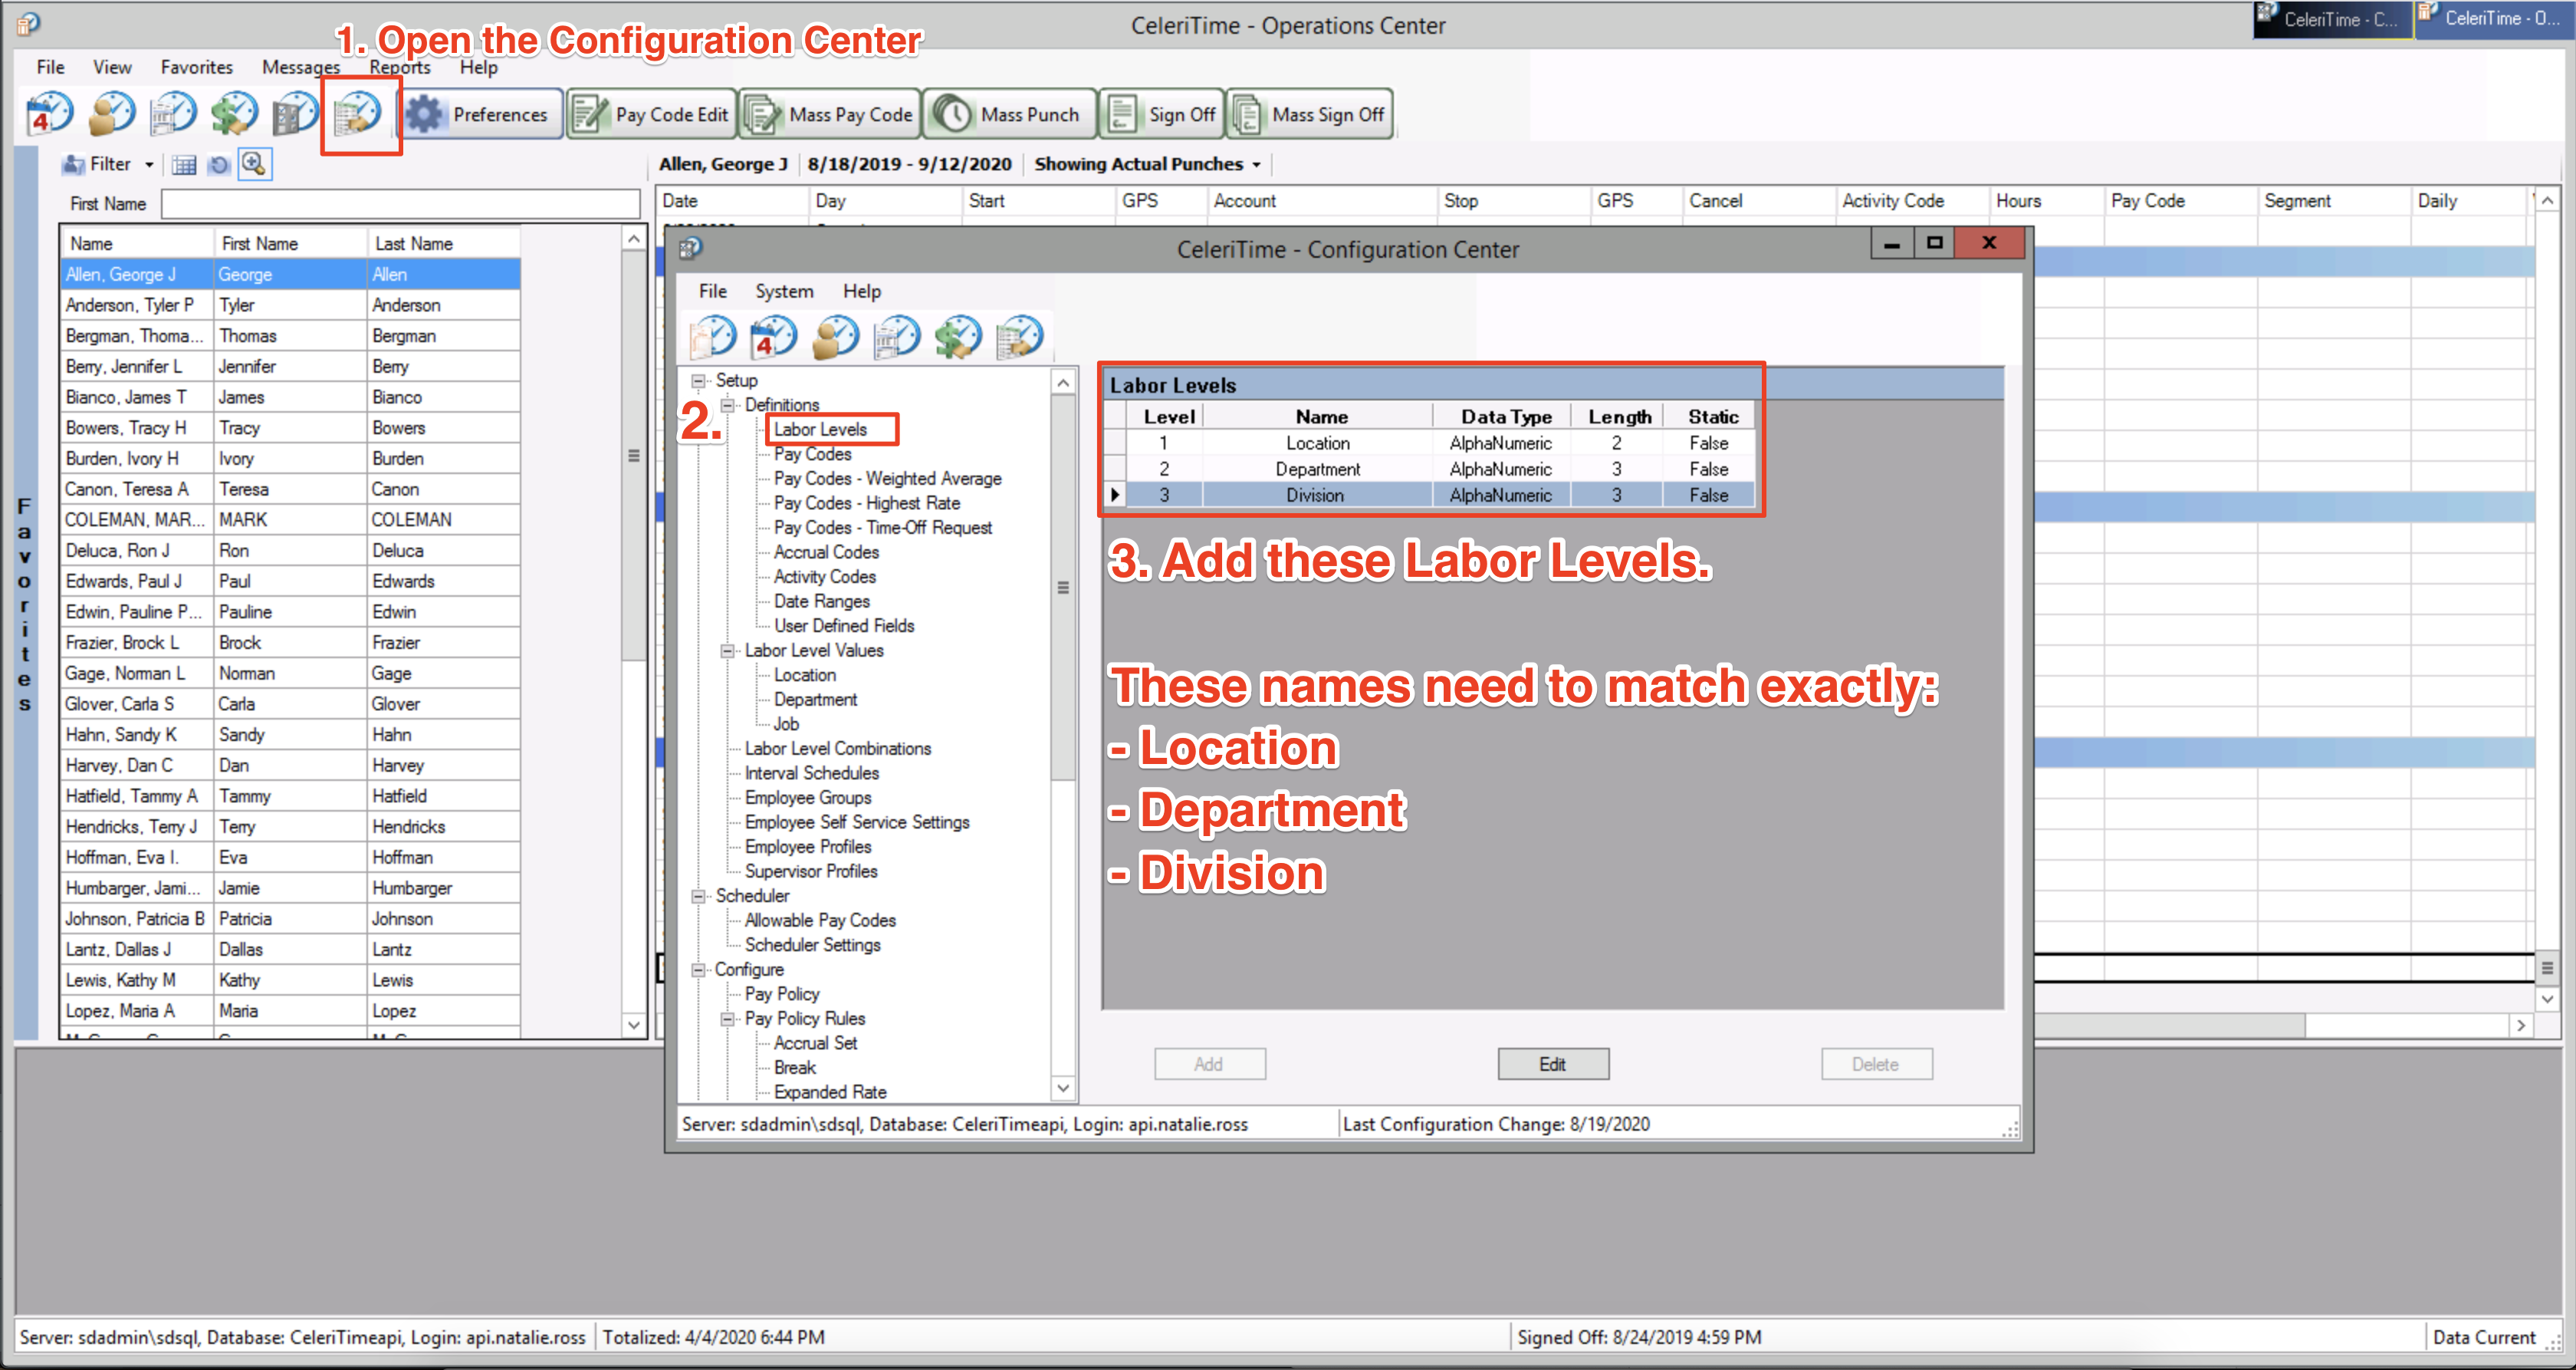Collapse the Setup tree node
2576x1370 pixels.
click(699, 380)
